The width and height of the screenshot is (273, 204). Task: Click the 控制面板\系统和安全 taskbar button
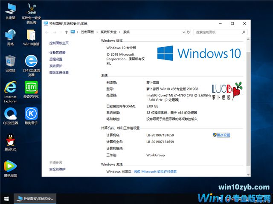click(x=35, y=198)
